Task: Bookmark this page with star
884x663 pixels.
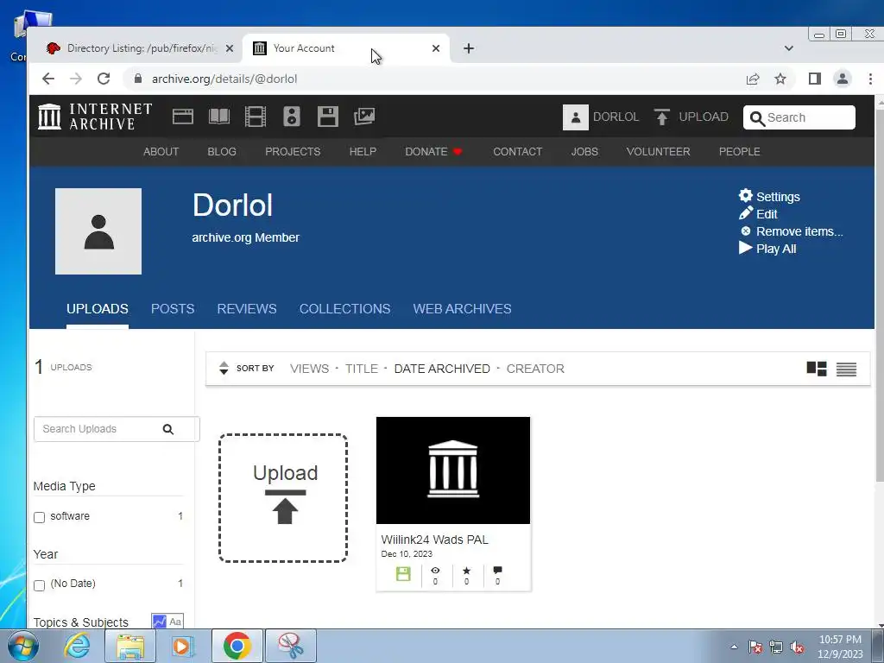Action: click(x=780, y=79)
